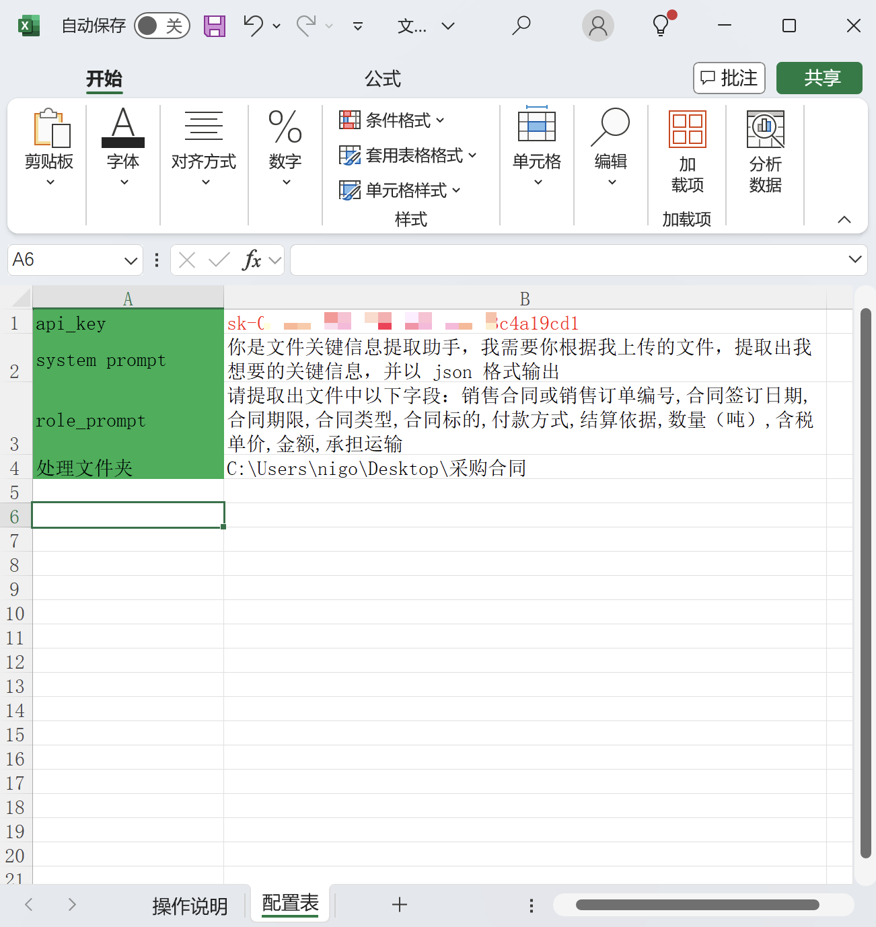Switch to the 开始 ribbon tab
Screen dimensions: 876x927
click(104, 79)
